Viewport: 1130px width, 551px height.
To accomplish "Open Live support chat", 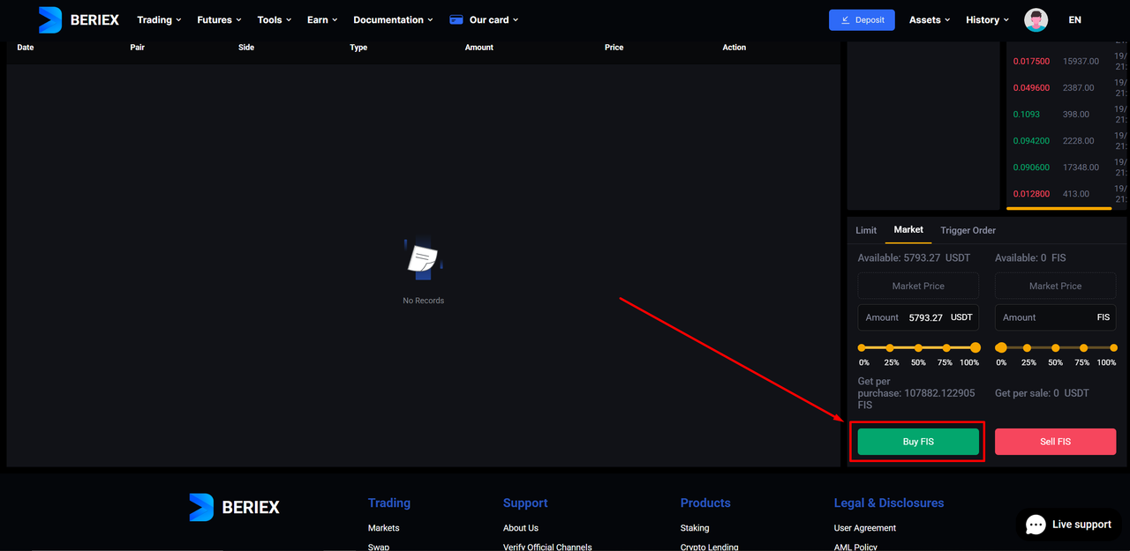I will tap(1068, 525).
